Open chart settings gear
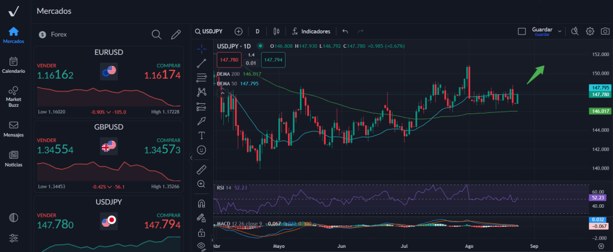Viewport: 613px width, 252px height. pyautogui.click(x=590, y=31)
